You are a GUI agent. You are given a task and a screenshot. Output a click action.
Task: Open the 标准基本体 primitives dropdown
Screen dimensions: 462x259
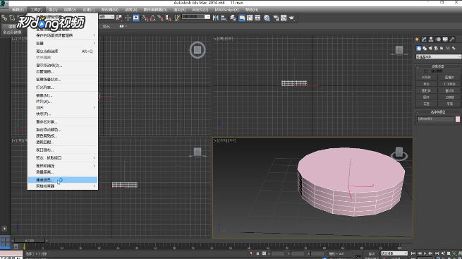coord(438,56)
